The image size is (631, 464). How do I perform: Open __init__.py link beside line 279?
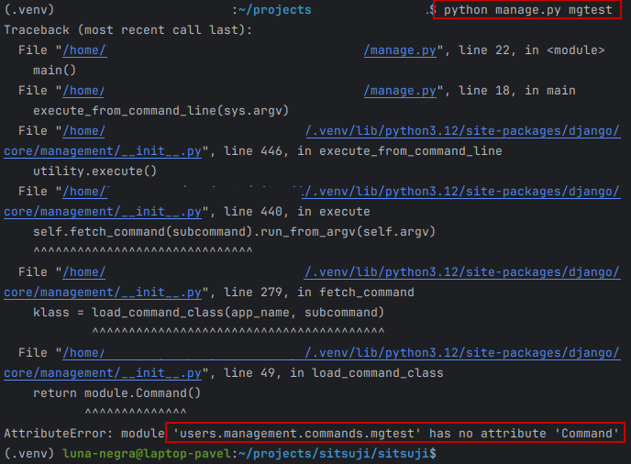[103, 293]
